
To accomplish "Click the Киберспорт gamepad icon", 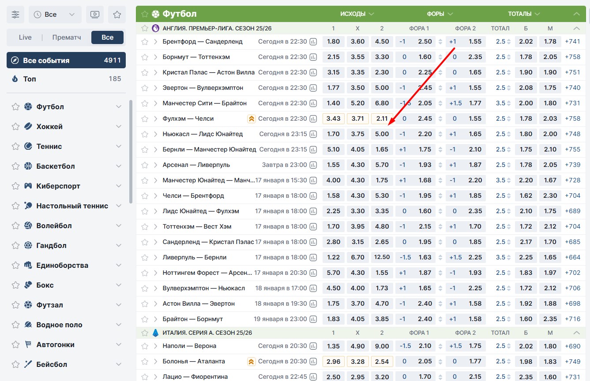I will [x=28, y=186].
